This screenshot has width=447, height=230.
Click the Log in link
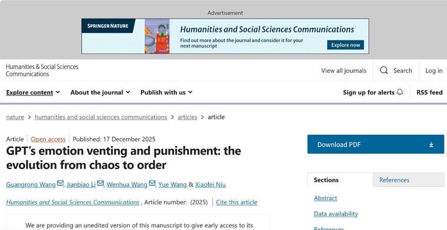[x=434, y=71]
